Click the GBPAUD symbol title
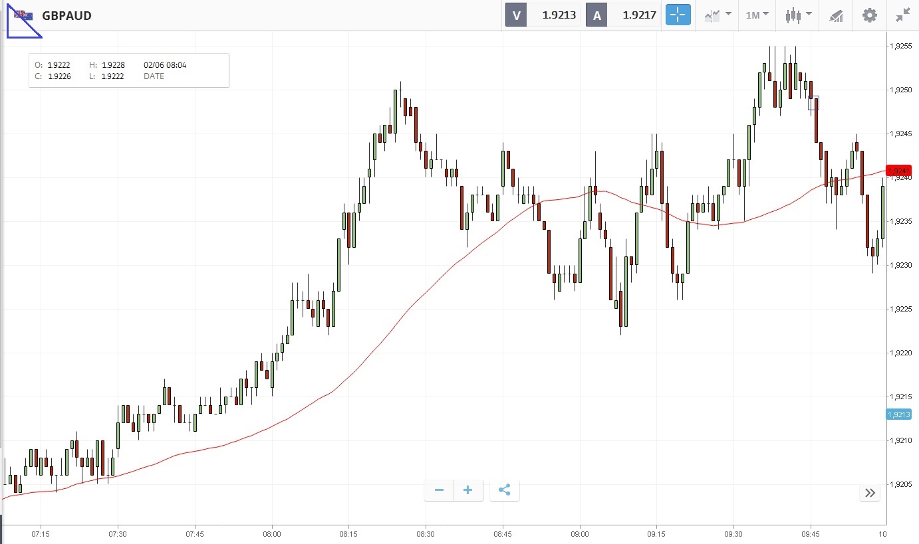 (66, 15)
